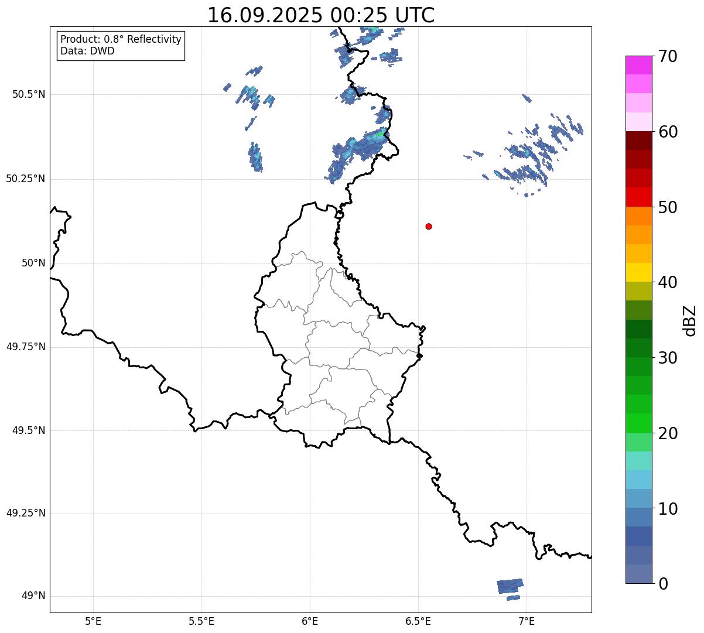Click the 49°N latitude label

[x=33, y=596]
